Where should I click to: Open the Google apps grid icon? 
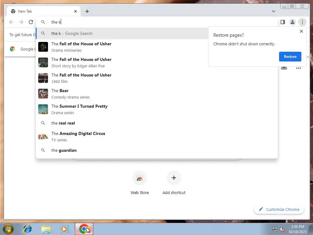[299, 68]
